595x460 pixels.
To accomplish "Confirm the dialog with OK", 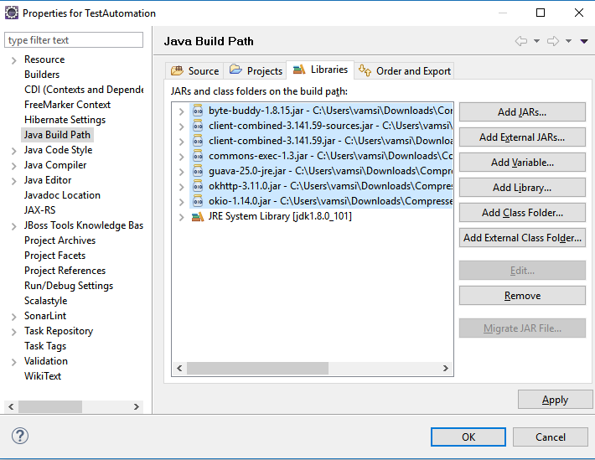I will pyautogui.click(x=468, y=437).
